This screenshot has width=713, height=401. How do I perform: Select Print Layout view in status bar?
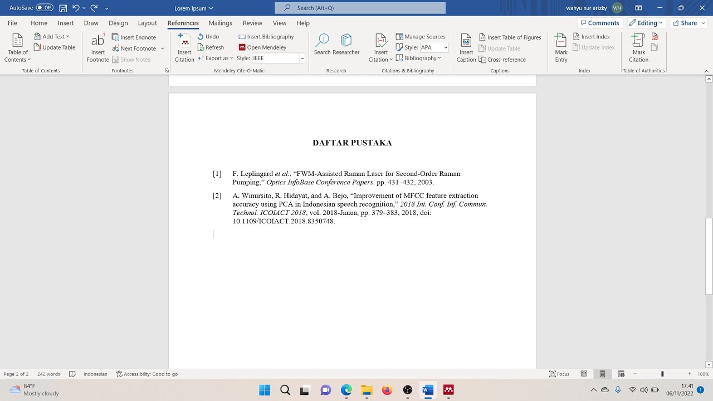pyautogui.click(x=602, y=374)
